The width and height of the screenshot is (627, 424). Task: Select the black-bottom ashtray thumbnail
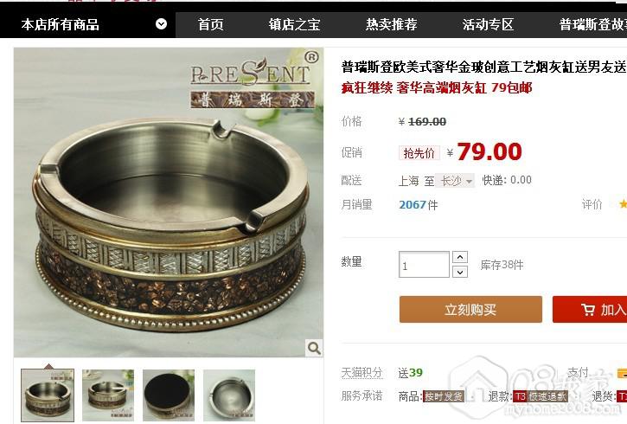click(x=169, y=395)
